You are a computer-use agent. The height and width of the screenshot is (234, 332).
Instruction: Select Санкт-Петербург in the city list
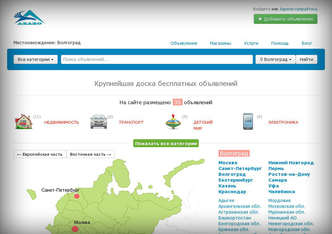[240, 169]
